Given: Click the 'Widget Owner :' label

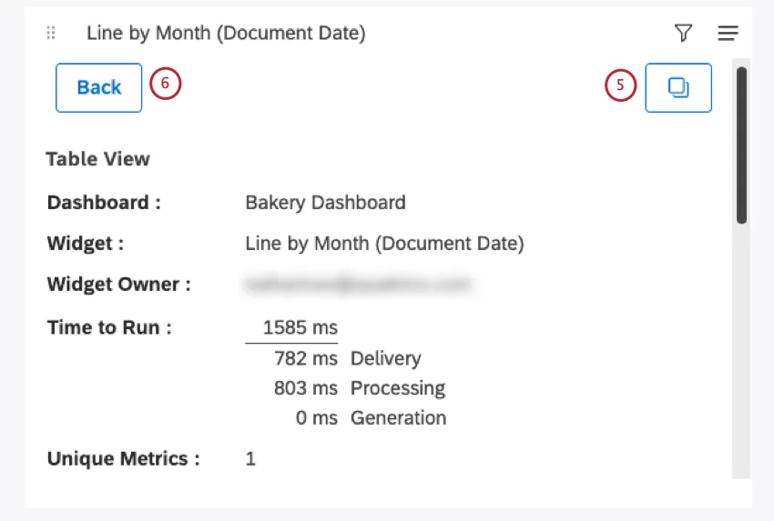Looking at the screenshot, I should coord(119,285).
